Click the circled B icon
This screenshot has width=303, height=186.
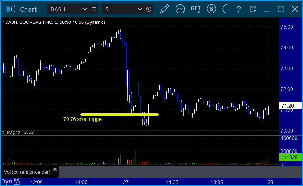[211, 9]
